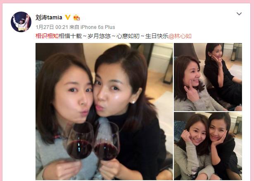Click the 生日快乐 text in the post
The width and height of the screenshot is (254, 181).
(157, 36)
